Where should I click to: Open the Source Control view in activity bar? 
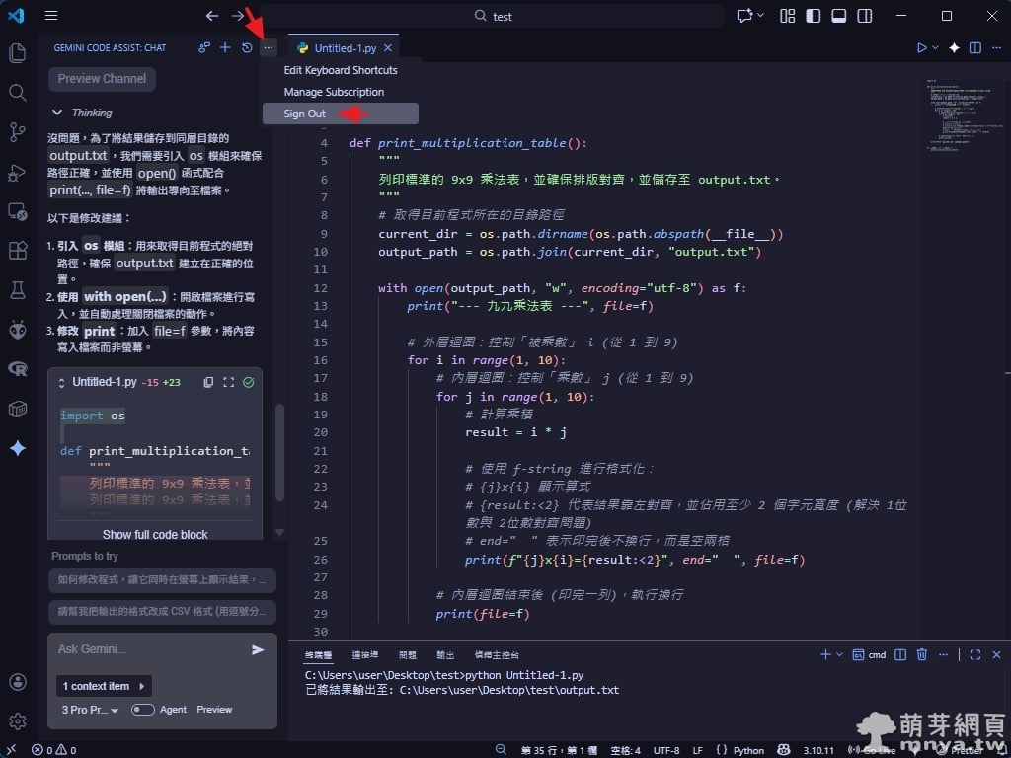point(17,131)
